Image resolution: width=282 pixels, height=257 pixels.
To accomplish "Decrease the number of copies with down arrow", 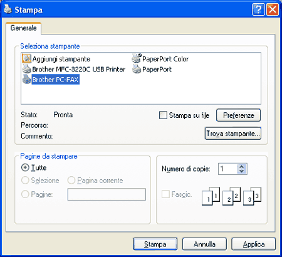I will click(242, 171).
